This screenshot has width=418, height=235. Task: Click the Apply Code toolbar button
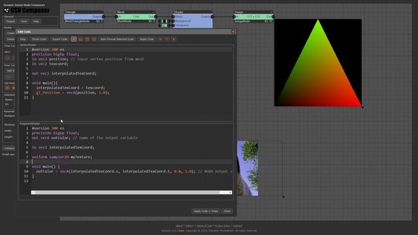coord(146,39)
